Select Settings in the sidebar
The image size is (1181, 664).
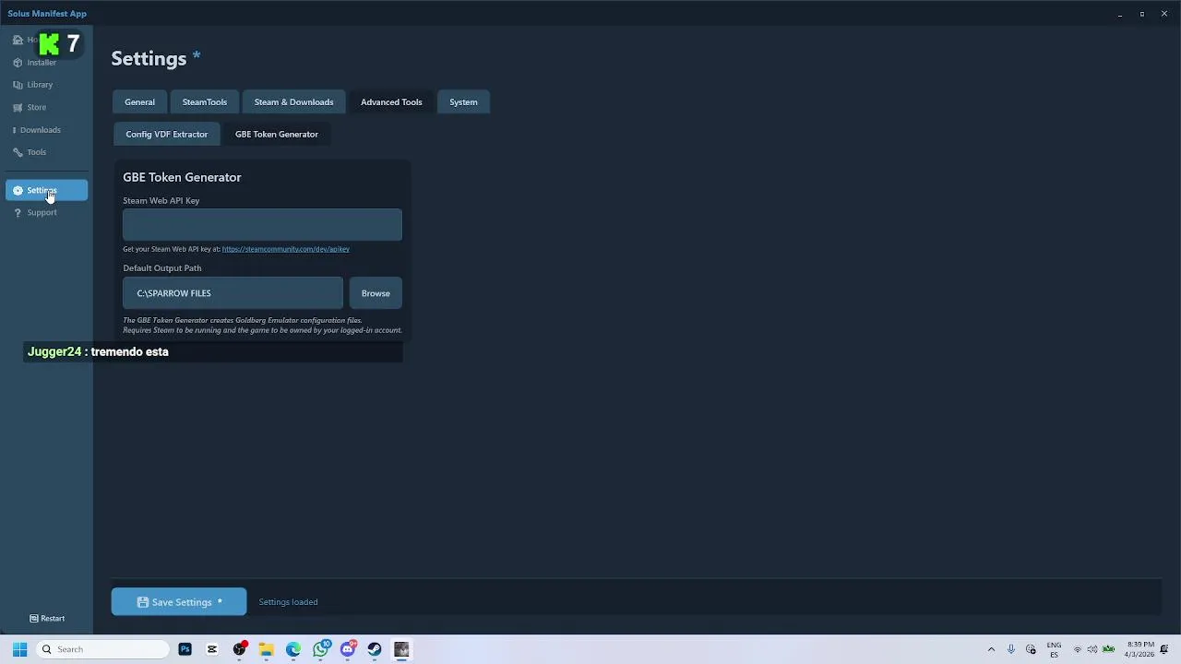[x=46, y=190]
